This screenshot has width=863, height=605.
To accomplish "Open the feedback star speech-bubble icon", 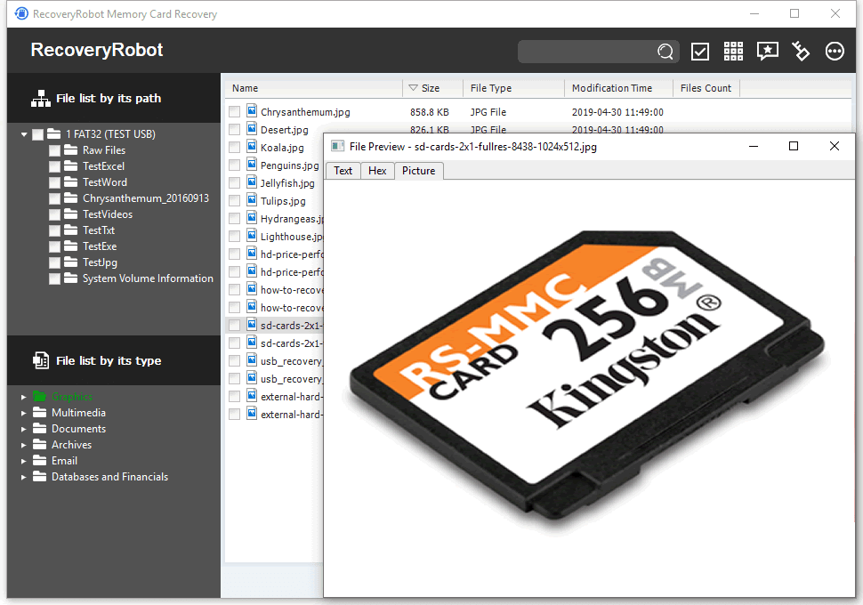I will point(767,52).
